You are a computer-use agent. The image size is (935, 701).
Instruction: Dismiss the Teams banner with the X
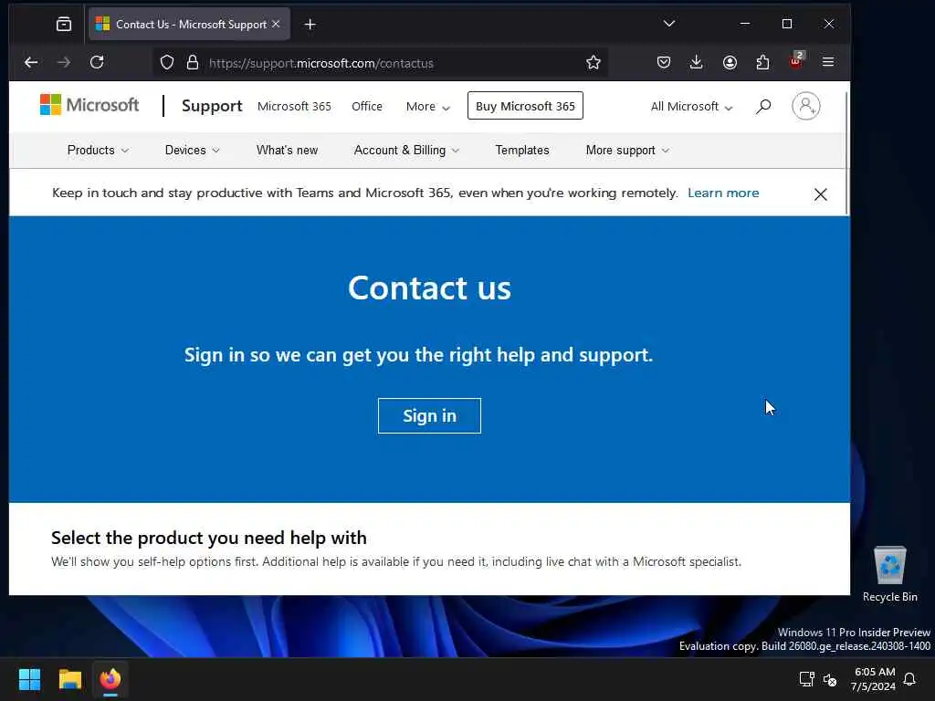pyautogui.click(x=821, y=194)
